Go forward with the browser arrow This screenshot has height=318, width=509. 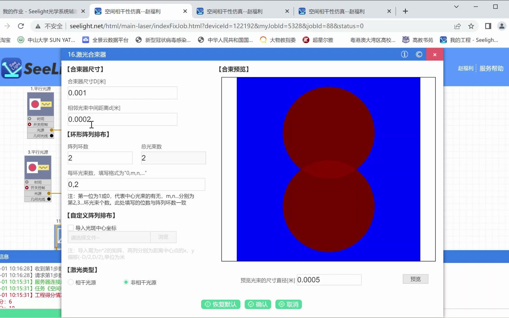coord(7,26)
